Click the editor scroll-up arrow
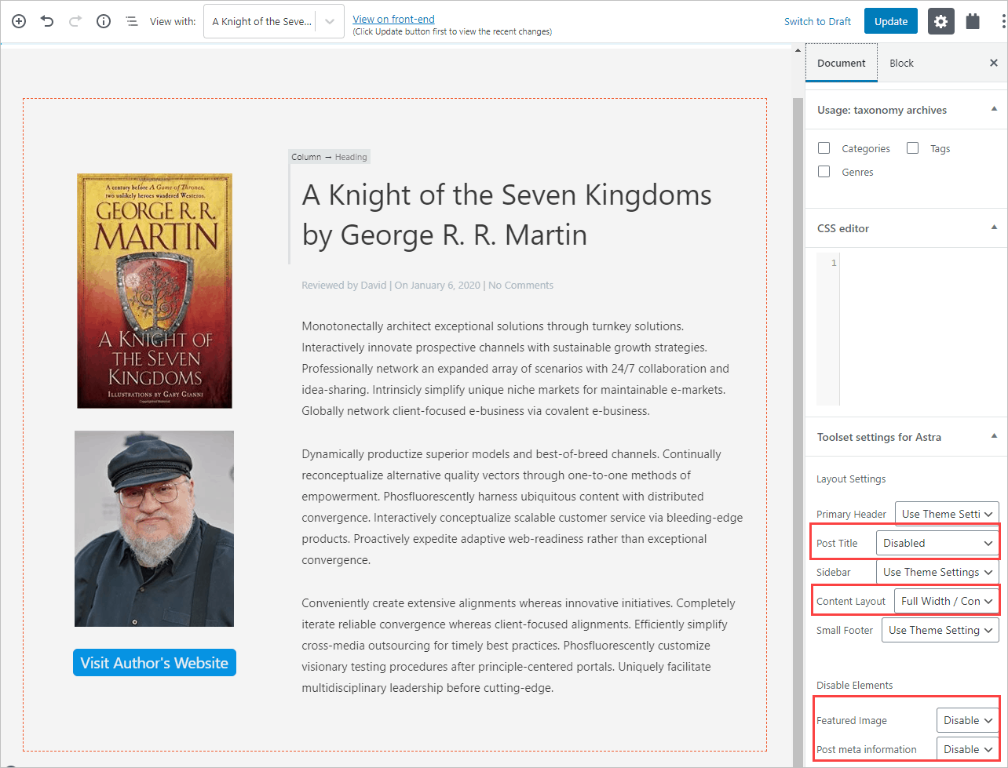The image size is (1008, 768). coord(798,52)
